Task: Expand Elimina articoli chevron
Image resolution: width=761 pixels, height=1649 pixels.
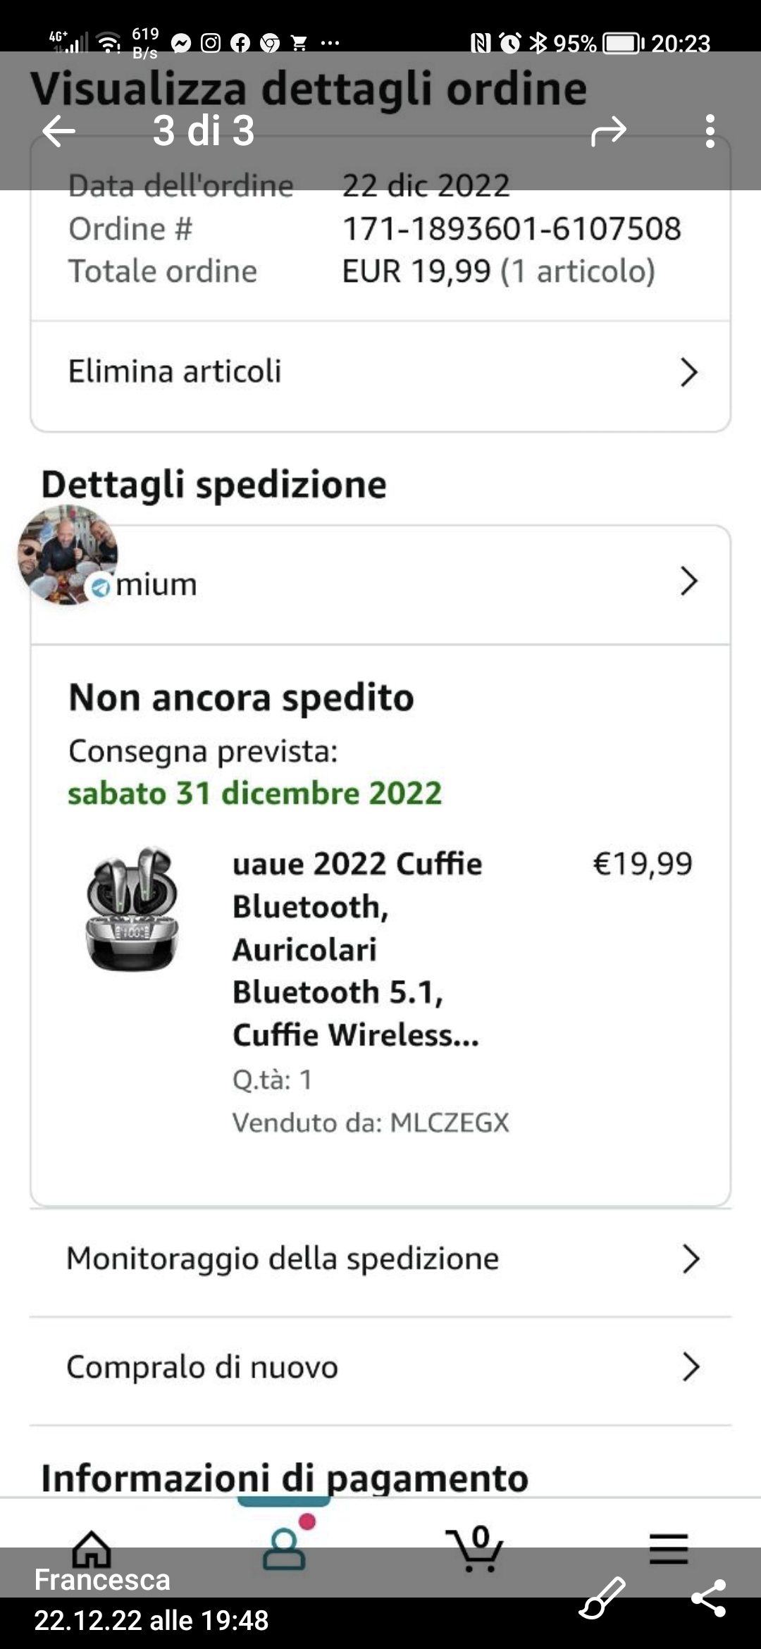Action: pyautogui.click(x=689, y=372)
